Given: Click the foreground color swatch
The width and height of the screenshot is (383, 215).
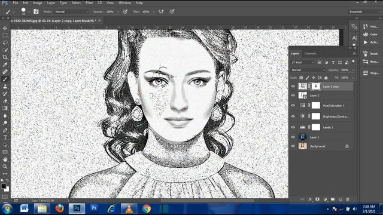Looking at the screenshot, I should [4, 186].
